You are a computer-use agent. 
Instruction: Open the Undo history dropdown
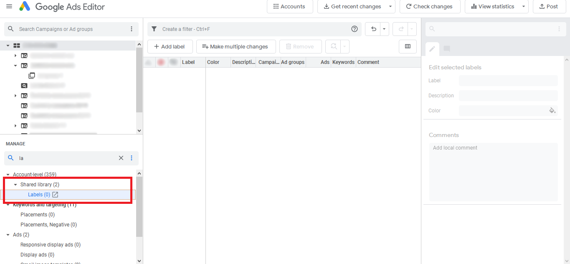(385, 29)
